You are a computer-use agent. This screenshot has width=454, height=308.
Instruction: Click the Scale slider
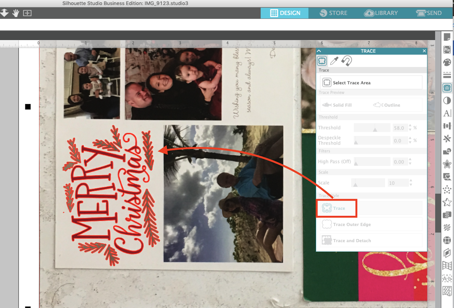(368, 183)
